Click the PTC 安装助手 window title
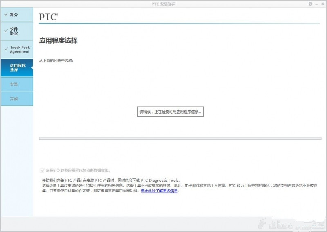This screenshot has width=327, height=232. pos(163,4)
